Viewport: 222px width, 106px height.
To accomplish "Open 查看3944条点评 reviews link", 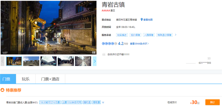I will [139, 44].
